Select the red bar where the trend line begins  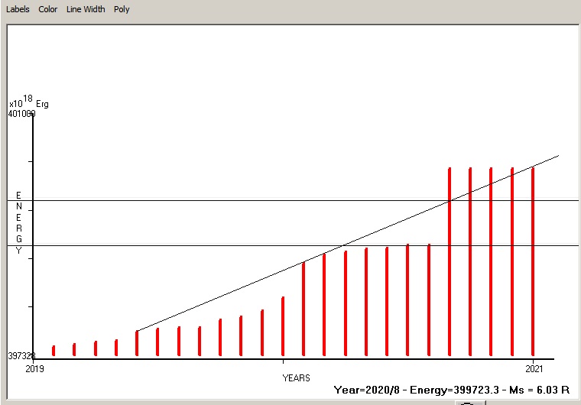[x=137, y=343]
